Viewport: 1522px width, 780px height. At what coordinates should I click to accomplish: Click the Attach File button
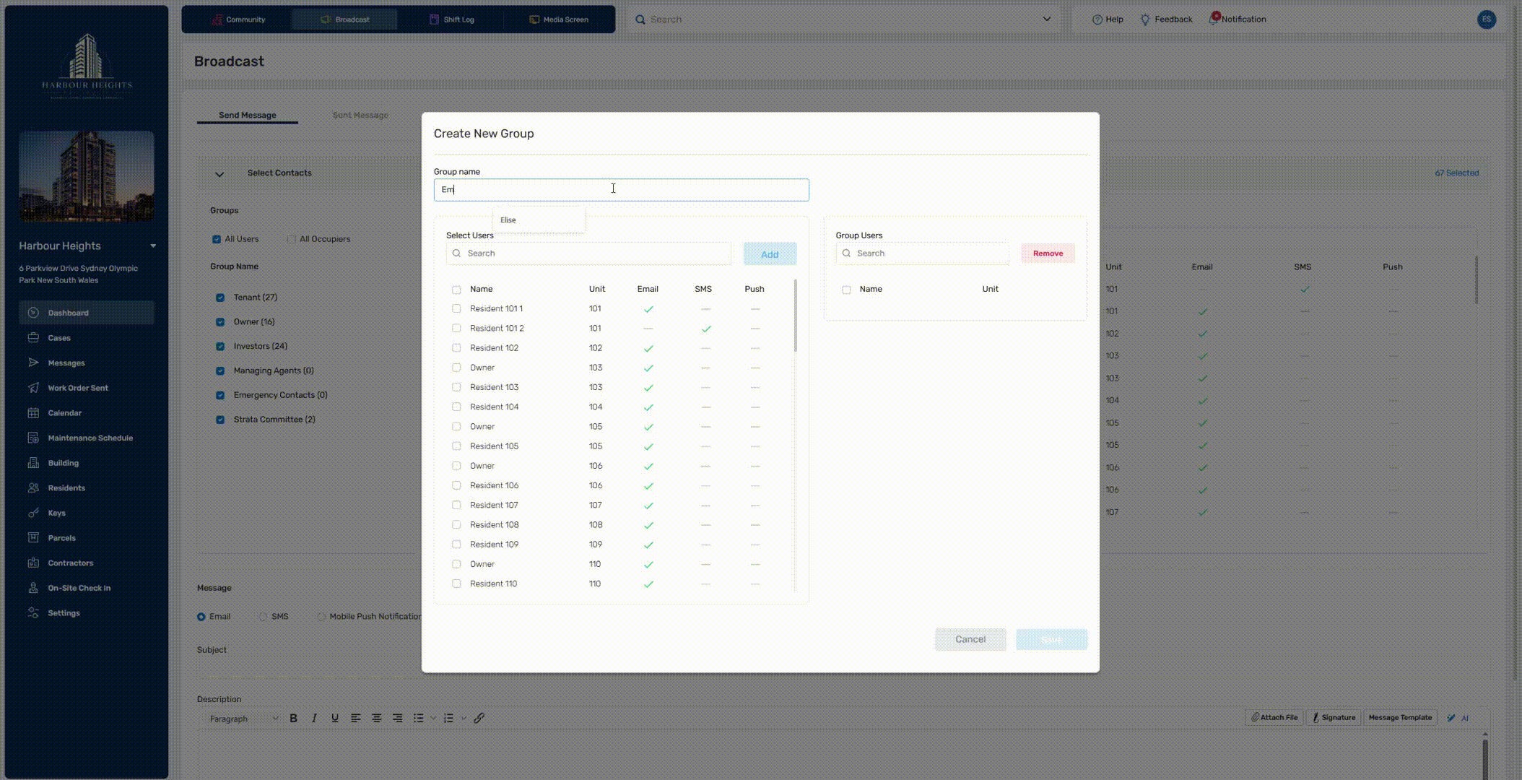click(1274, 717)
